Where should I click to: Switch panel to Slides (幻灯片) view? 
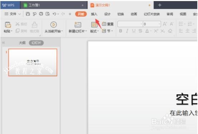36,43
